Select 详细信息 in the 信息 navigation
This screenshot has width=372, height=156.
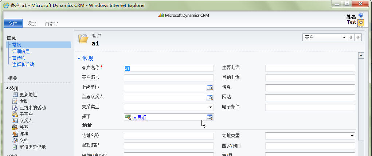coord(21,51)
